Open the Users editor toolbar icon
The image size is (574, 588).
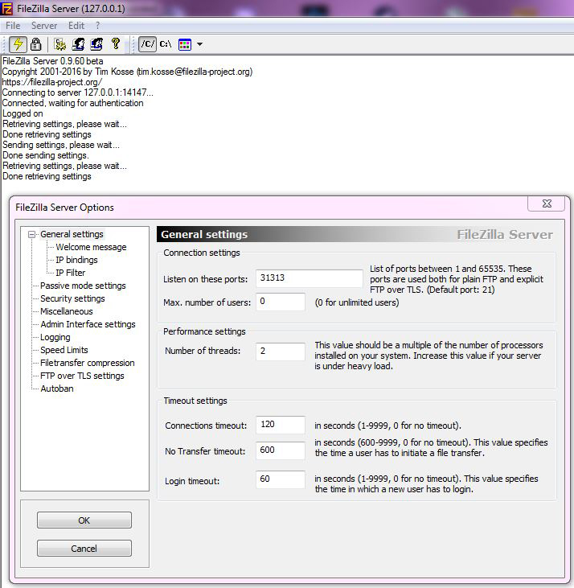pos(78,44)
